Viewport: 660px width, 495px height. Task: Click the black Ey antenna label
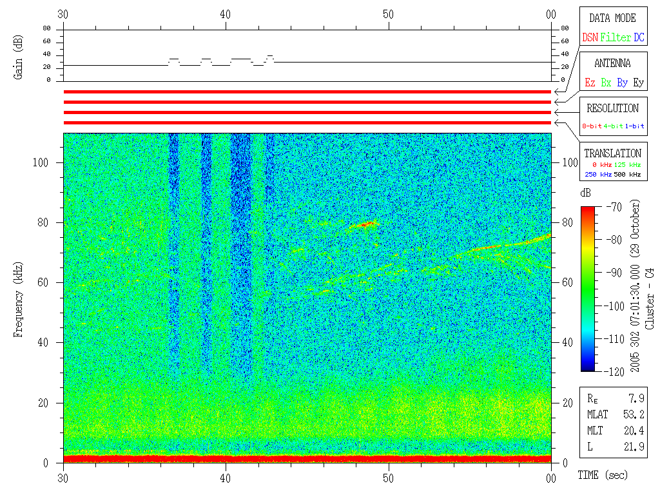point(639,83)
